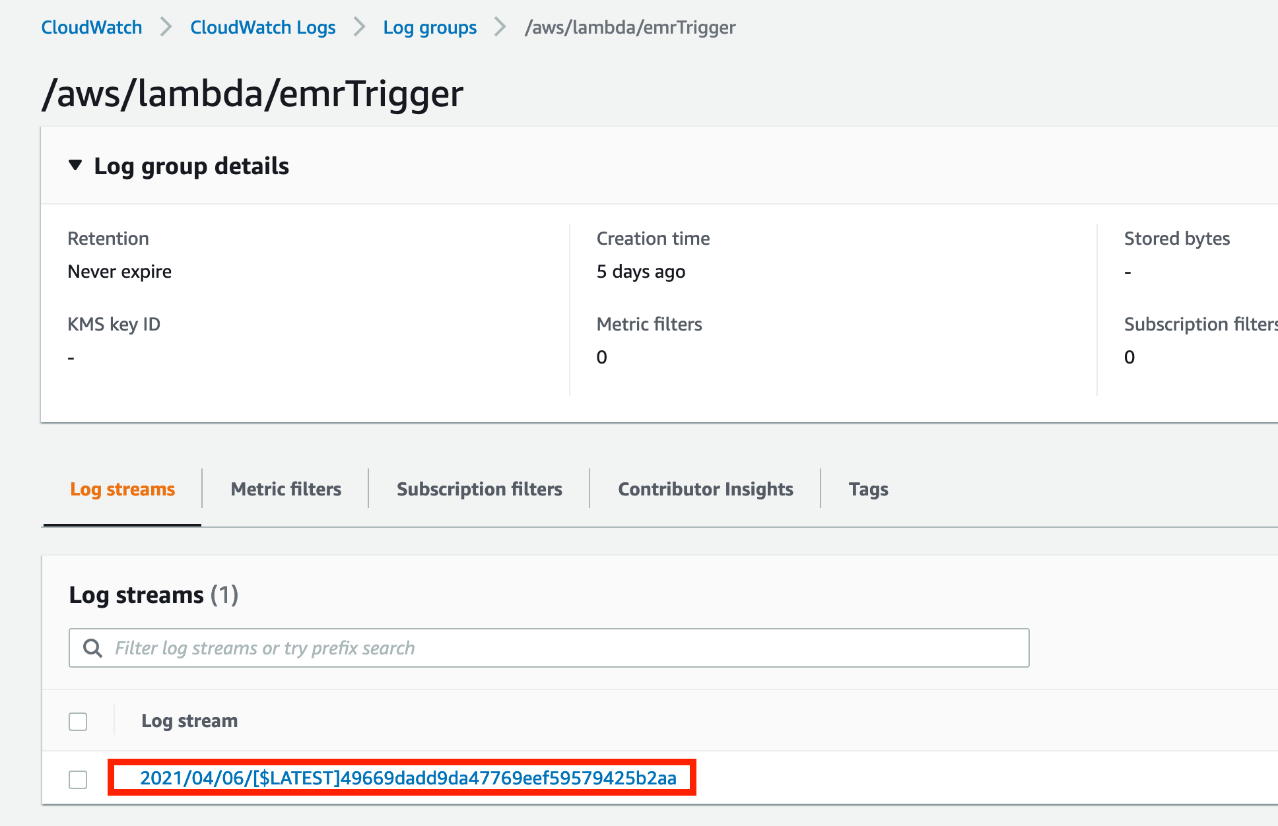Switch to the Metric filters tab
The width and height of the screenshot is (1278, 826).
pyautogui.click(x=285, y=489)
